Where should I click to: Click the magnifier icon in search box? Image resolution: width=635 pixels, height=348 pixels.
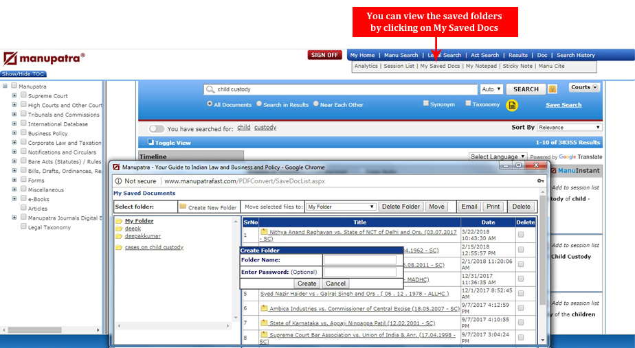pos(210,89)
